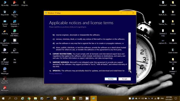Image resolution: width=180 pixels, height=101 pixels.
Task: Click the 'EXPORT RESTRICTIONS.' heading text
Action: pos(62,54)
